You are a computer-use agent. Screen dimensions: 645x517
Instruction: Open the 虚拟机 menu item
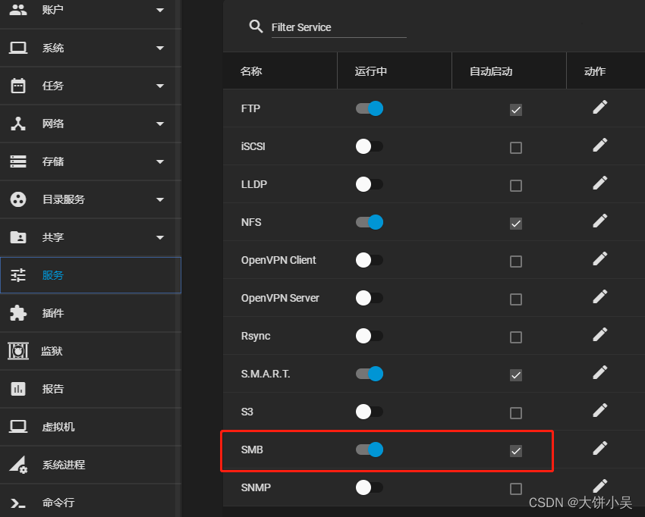click(90, 427)
